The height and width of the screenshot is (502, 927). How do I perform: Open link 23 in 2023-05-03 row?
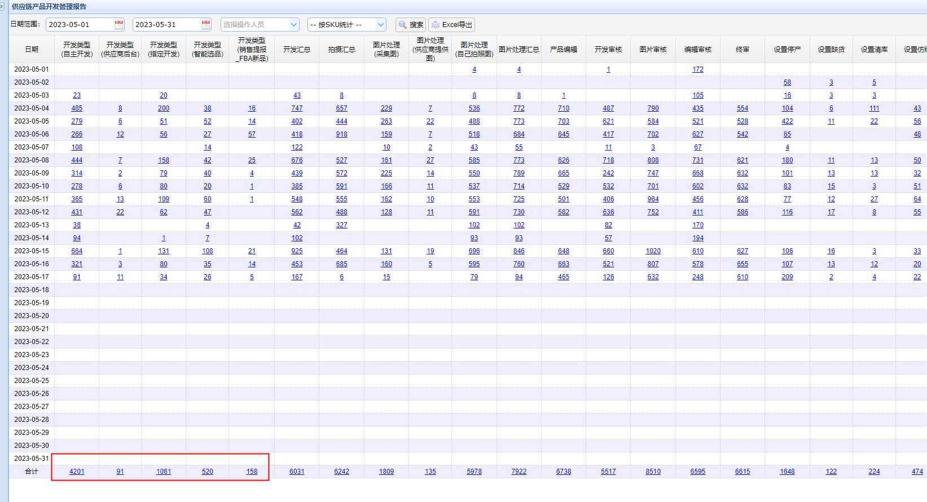coord(77,95)
